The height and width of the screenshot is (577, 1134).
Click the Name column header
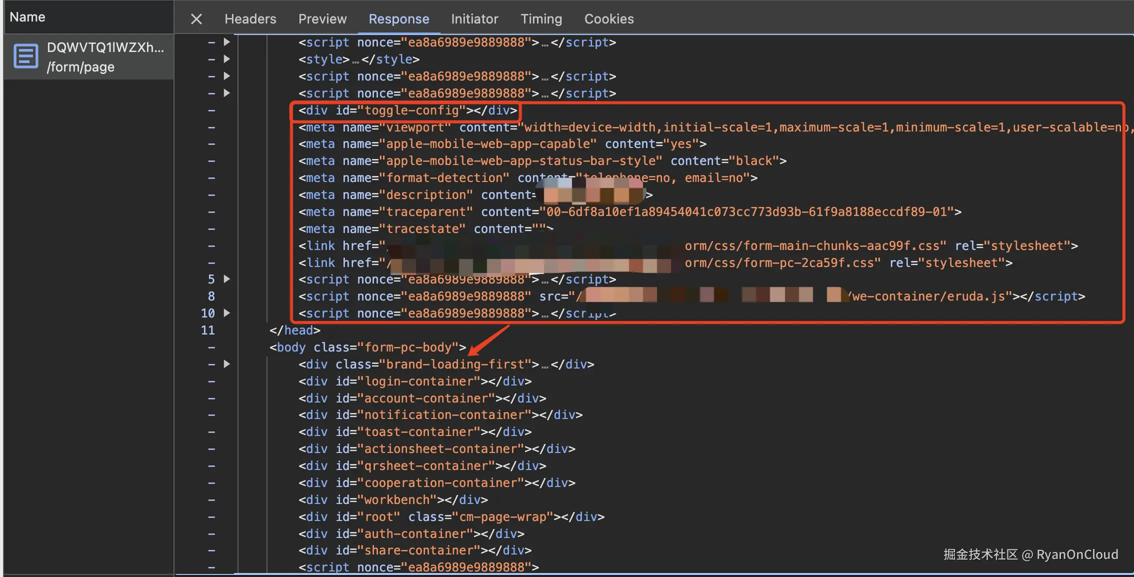[x=27, y=17]
